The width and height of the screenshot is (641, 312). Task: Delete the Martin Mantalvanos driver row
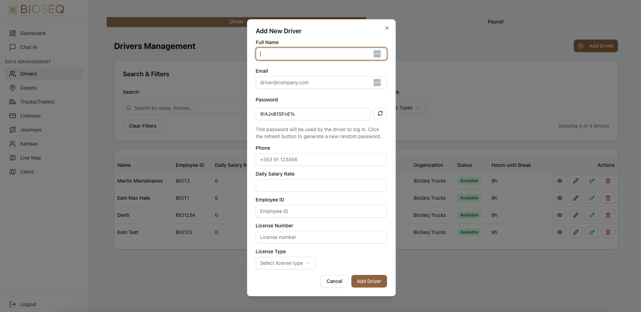pos(608,181)
